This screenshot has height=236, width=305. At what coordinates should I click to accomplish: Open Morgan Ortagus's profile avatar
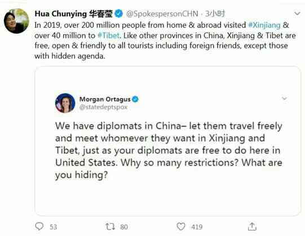point(65,103)
